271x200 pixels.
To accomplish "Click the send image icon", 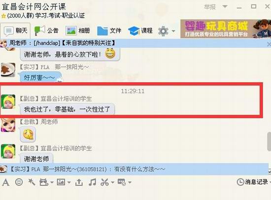I will click(61, 182).
